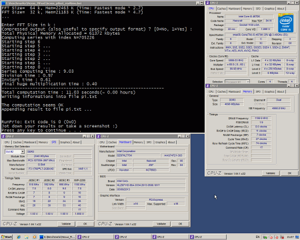300x240 pixels.
Task: Switch Mainboard window to the CPU tab
Action: tap(102, 142)
